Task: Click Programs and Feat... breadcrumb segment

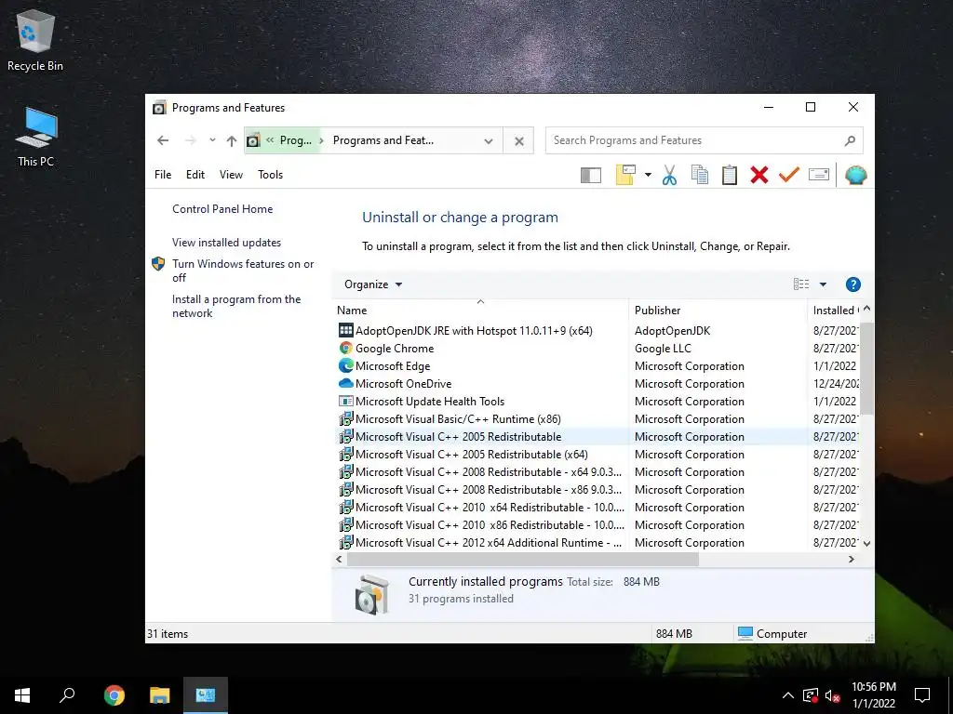Action: tap(383, 140)
